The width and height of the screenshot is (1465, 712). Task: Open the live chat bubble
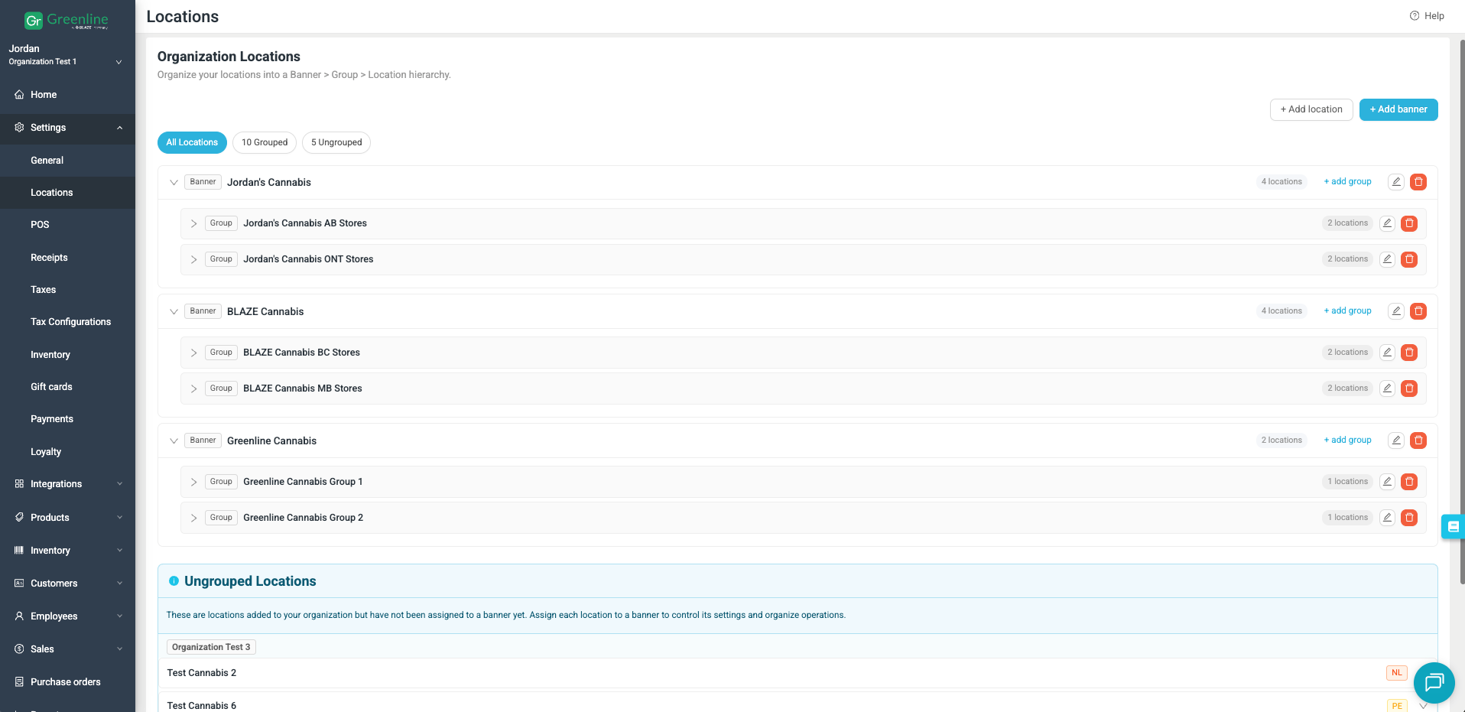(x=1434, y=682)
